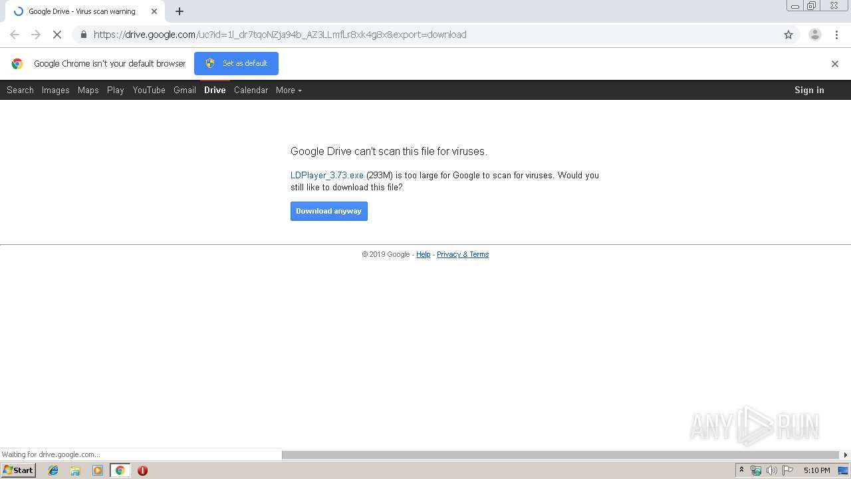851x479 pixels.
Task: Go to Maps in Google bar
Action: tap(88, 90)
